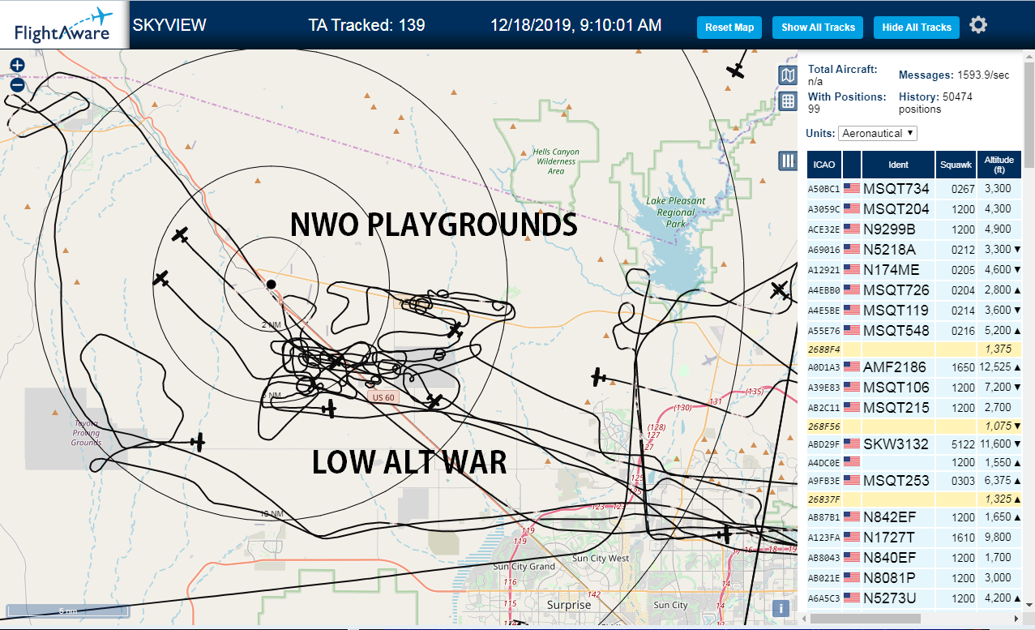Sort table by Ident column header
This screenshot has height=630, width=1035.
898,165
